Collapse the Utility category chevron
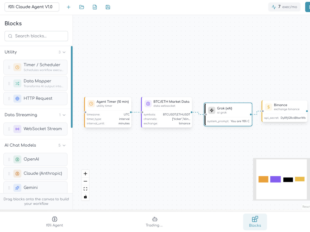Image resolution: width=310 pixels, height=232 pixels. [x=64, y=52]
